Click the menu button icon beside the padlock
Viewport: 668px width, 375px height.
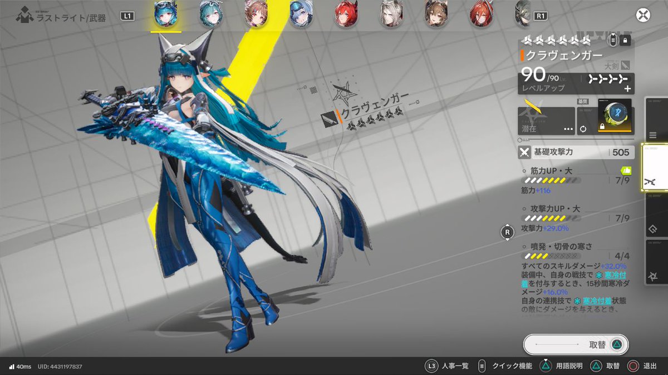coord(612,40)
